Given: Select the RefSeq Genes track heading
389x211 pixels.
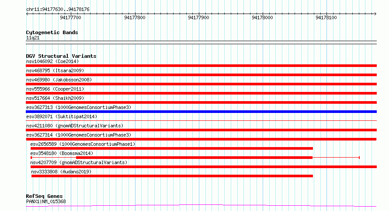Looking at the screenshot, I should click(44, 196).
